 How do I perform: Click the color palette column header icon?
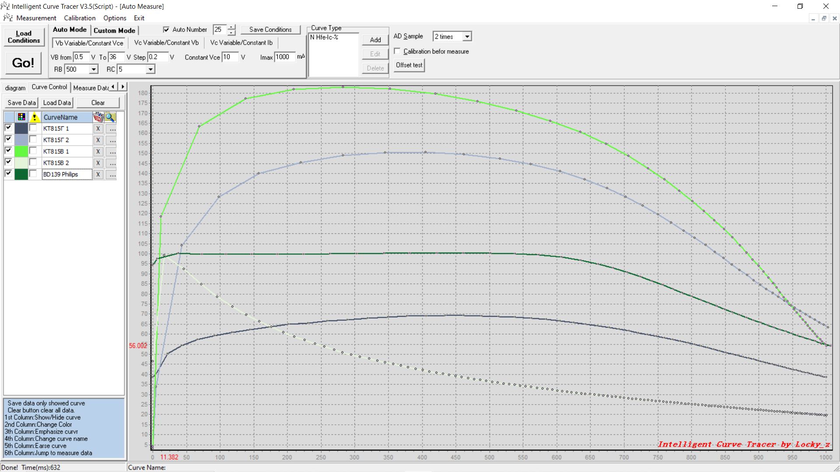pyautogui.click(x=21, y=117)
